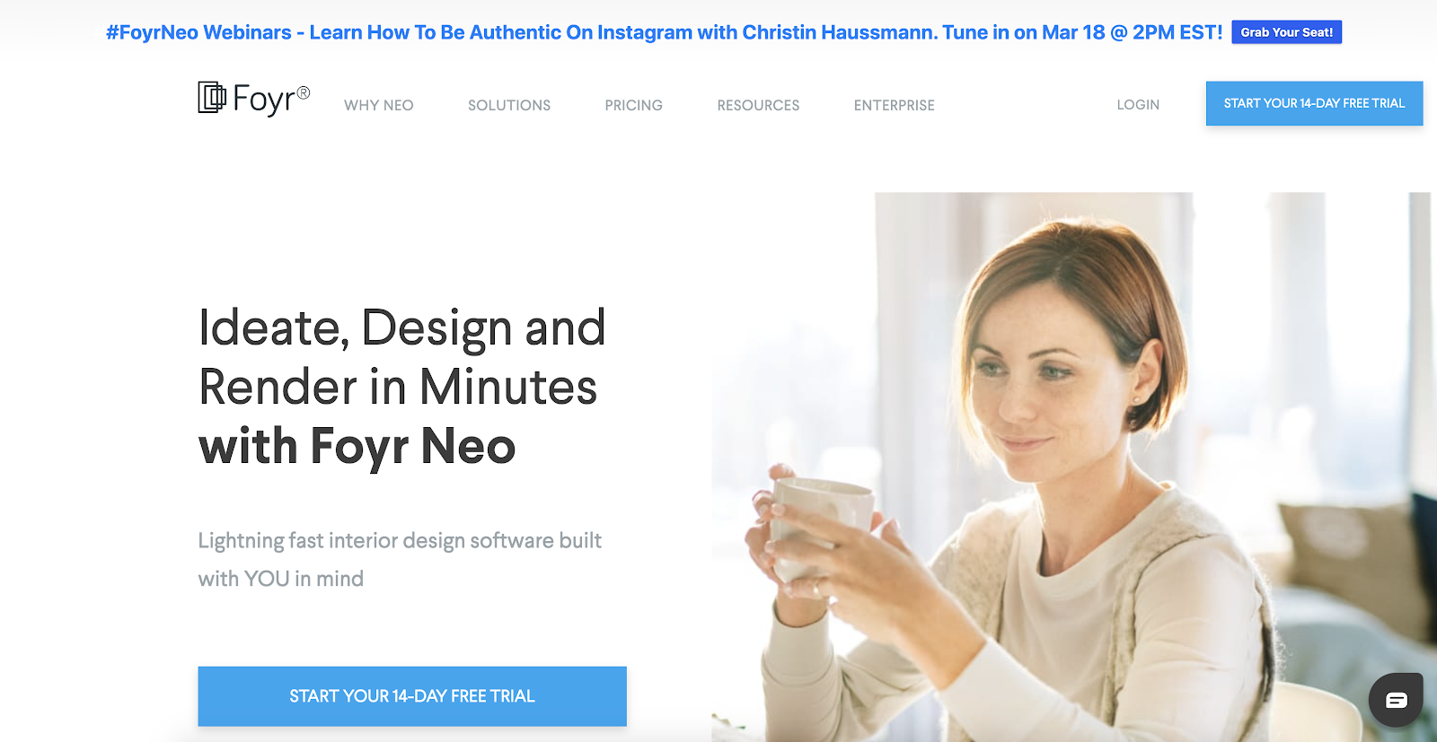Click the bold 'with Foyr Neo' heading
The height and width of the screenshot is (742, 1437).
pyautogui.click(x=357, y=447)
